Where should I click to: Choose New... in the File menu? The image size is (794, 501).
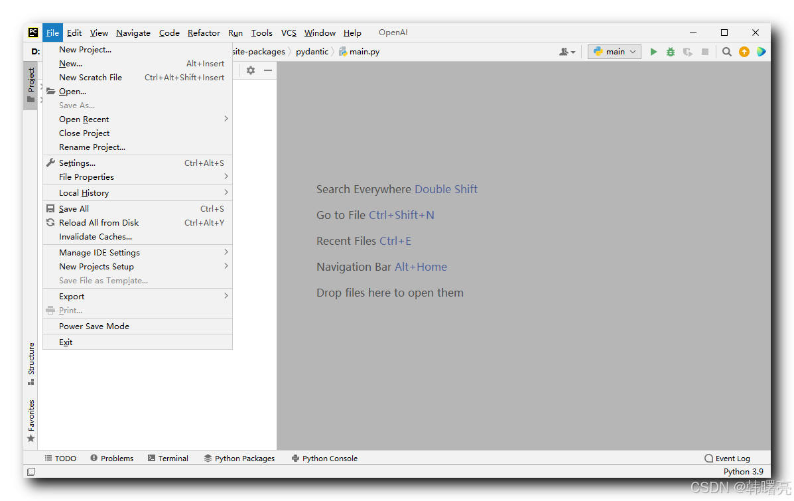tap(138, 63)
